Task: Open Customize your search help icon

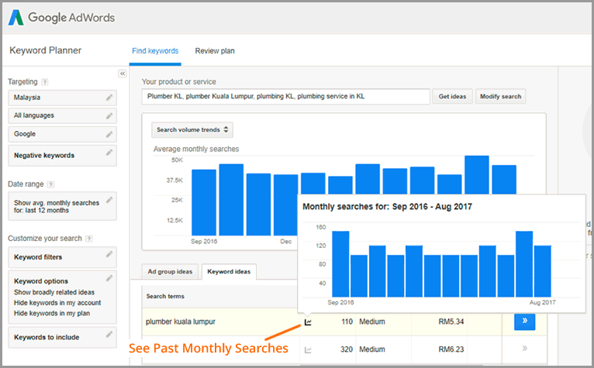Action: (89, 239)
